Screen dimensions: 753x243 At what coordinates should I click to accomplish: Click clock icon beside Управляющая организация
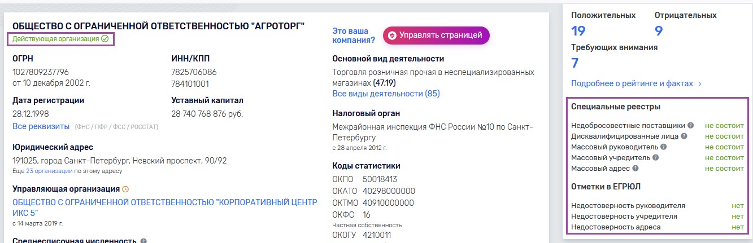pyautogui.click(x=125, y=189)
